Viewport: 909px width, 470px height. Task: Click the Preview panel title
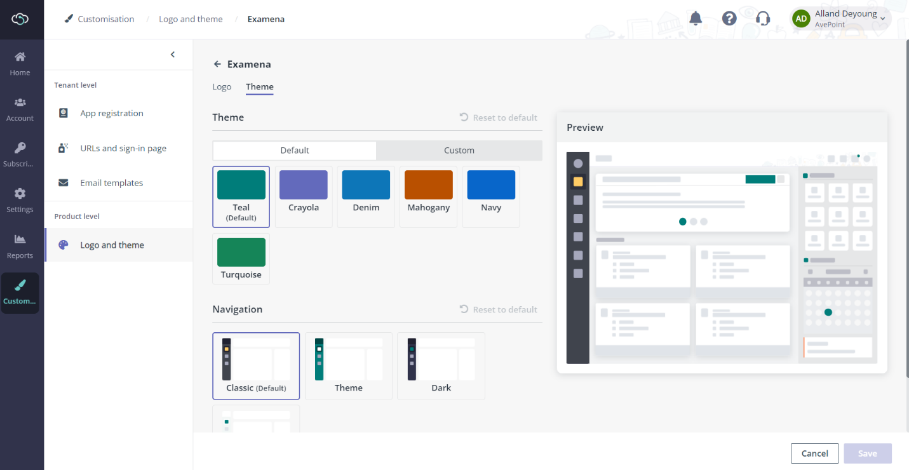click(585, 128)
